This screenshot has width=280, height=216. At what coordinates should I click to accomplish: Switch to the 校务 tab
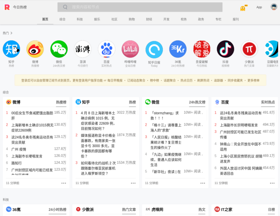pos(184,19)
